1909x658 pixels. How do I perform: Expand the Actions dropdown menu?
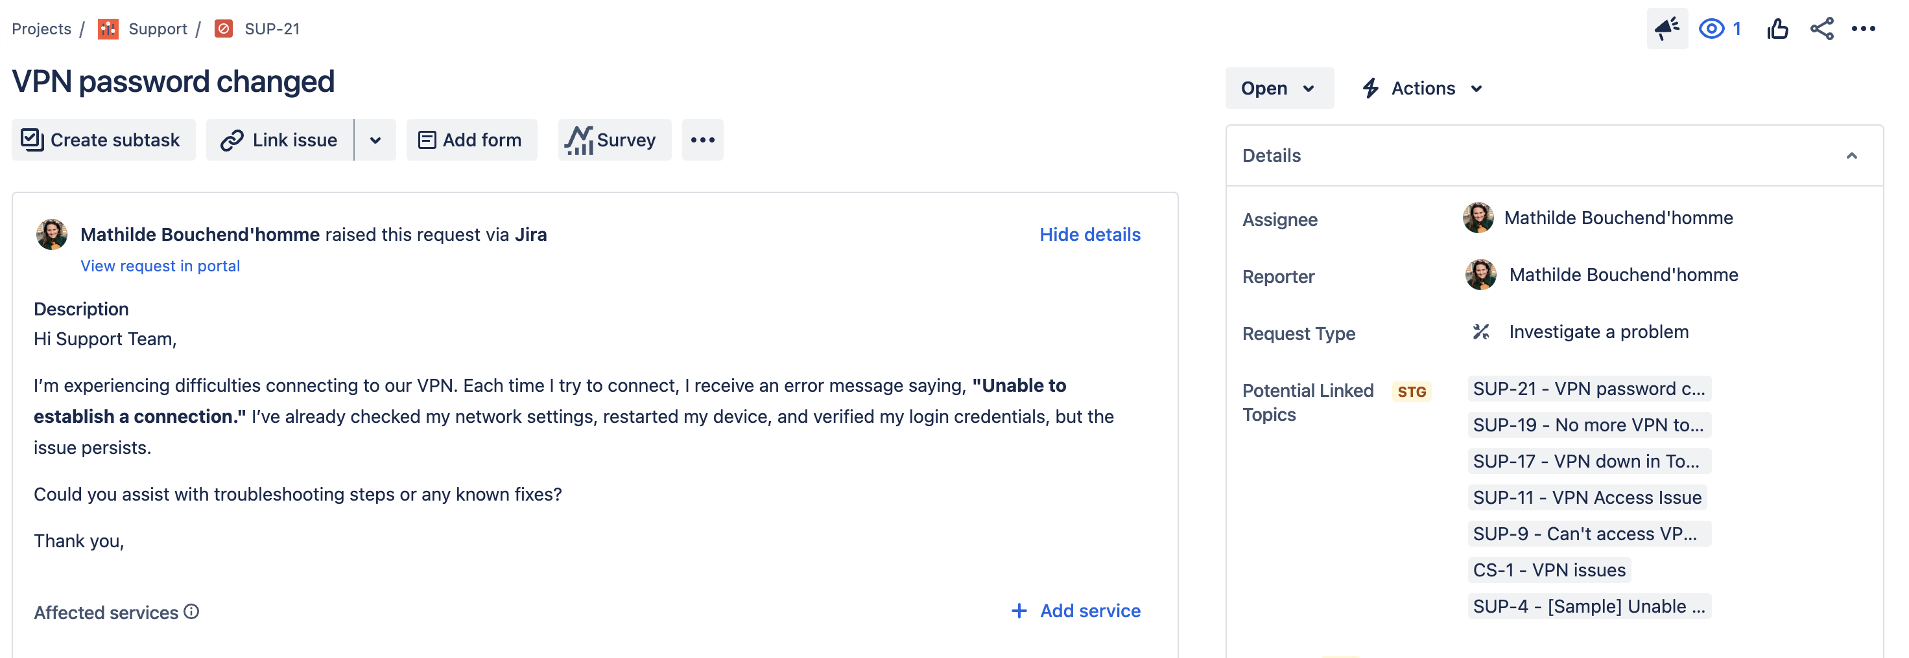1423,88
